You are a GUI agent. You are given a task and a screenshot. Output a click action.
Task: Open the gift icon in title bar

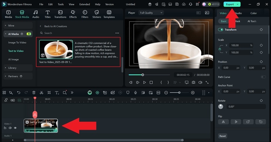click(x=150, y=4)
